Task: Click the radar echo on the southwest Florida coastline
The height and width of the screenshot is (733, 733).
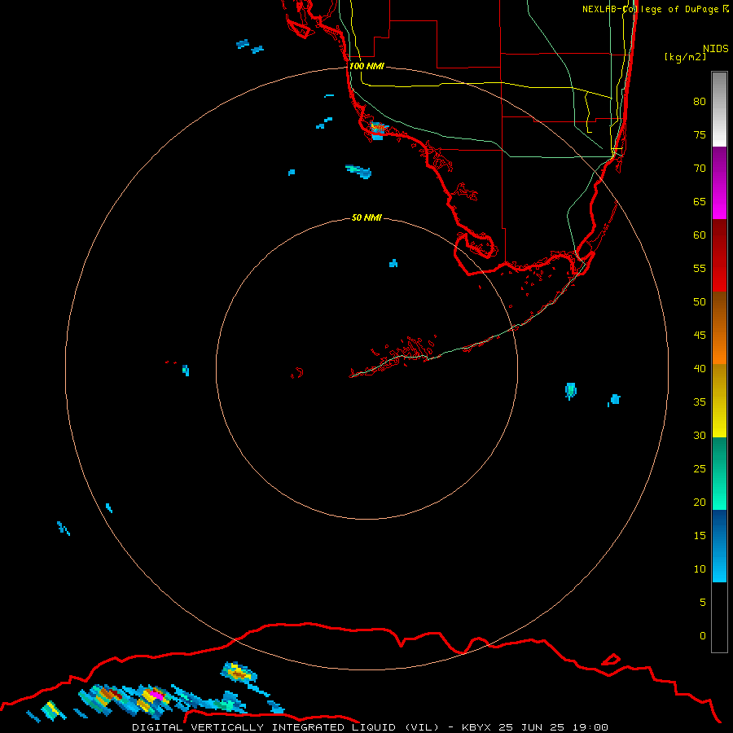Action: pos(378,130)
